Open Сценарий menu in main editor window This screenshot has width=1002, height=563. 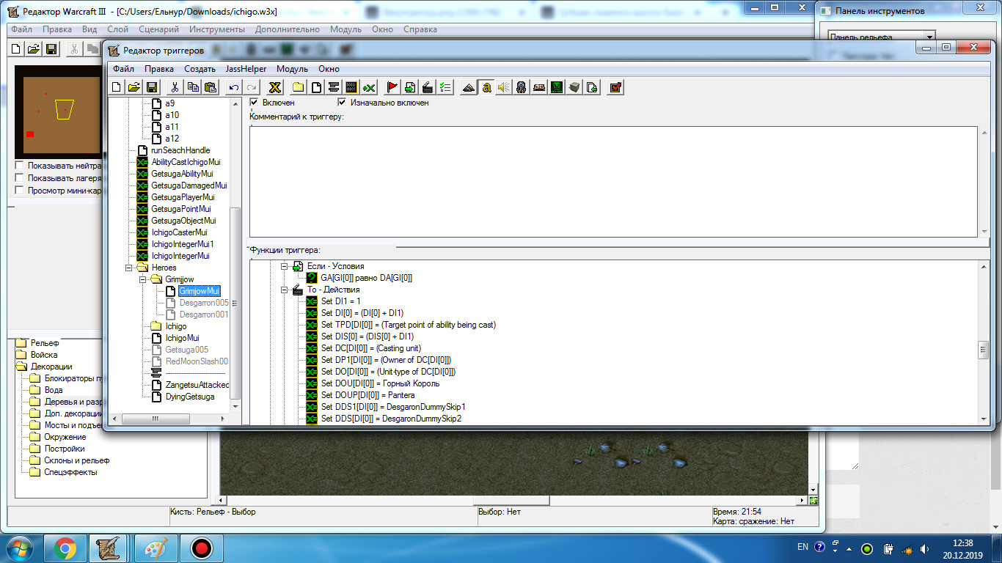(x=158, y=29)
